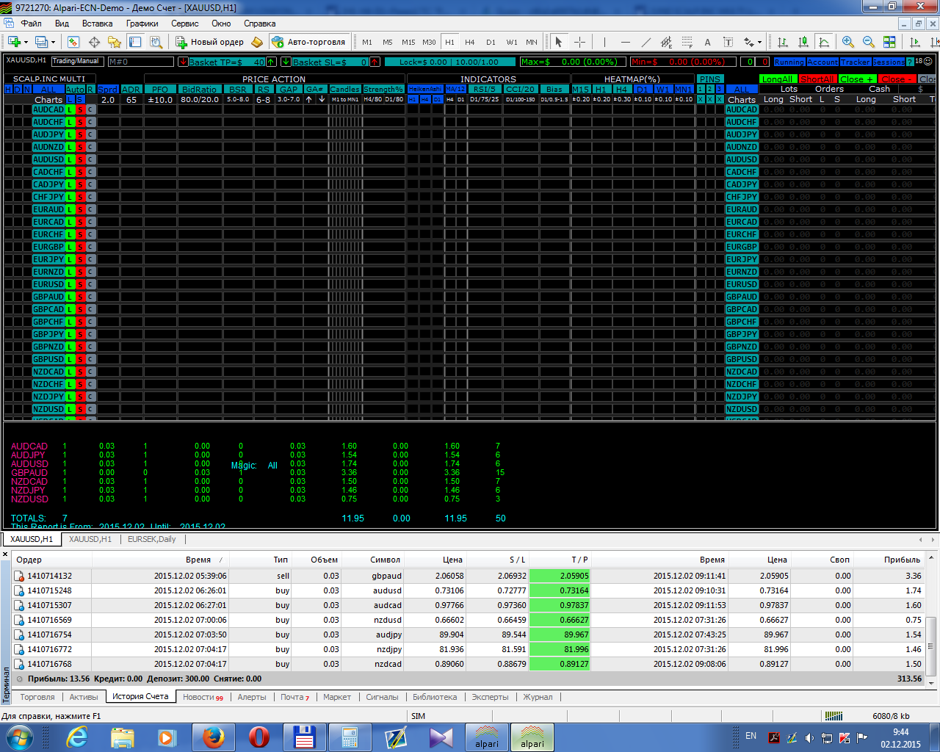
Task: Toggle H1 Heiken Ashi indicator
Action: point(413,99)
